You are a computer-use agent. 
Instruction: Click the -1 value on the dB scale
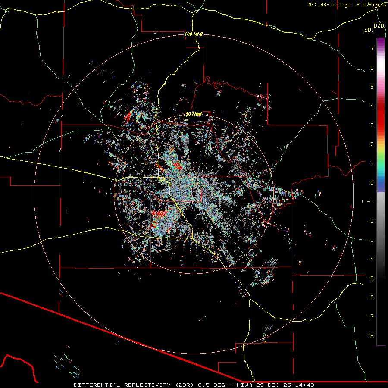tap(370, 202)
